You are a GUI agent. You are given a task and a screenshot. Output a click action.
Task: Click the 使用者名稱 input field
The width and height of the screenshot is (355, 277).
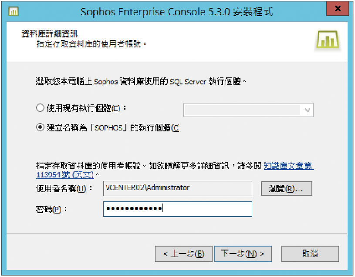click(178, 188)
